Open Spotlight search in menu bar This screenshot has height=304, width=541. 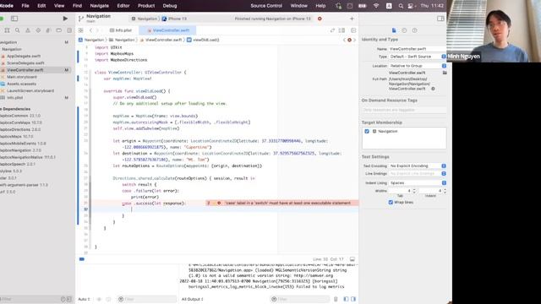point(401,6)
